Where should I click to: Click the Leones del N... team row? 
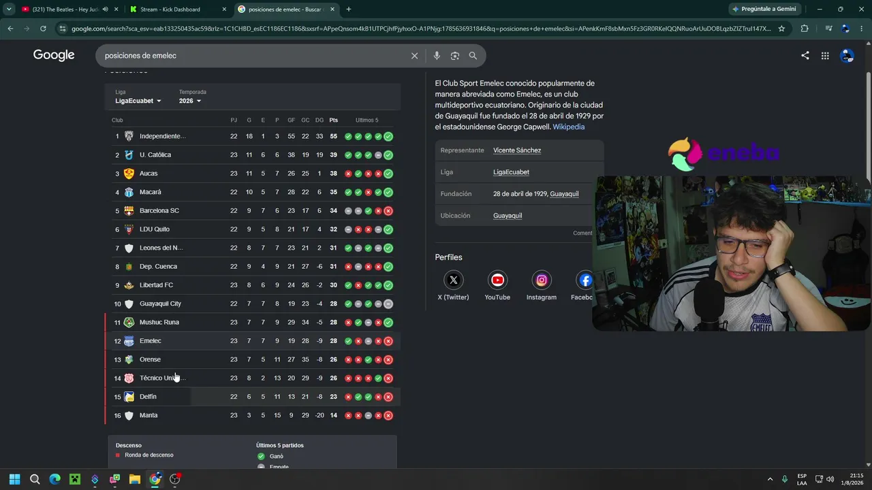[x=253, y=248]
